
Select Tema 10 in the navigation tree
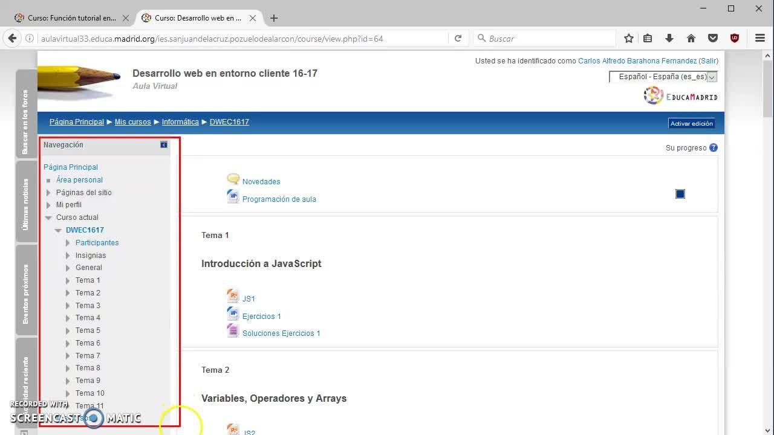click(x=90, y=393)
